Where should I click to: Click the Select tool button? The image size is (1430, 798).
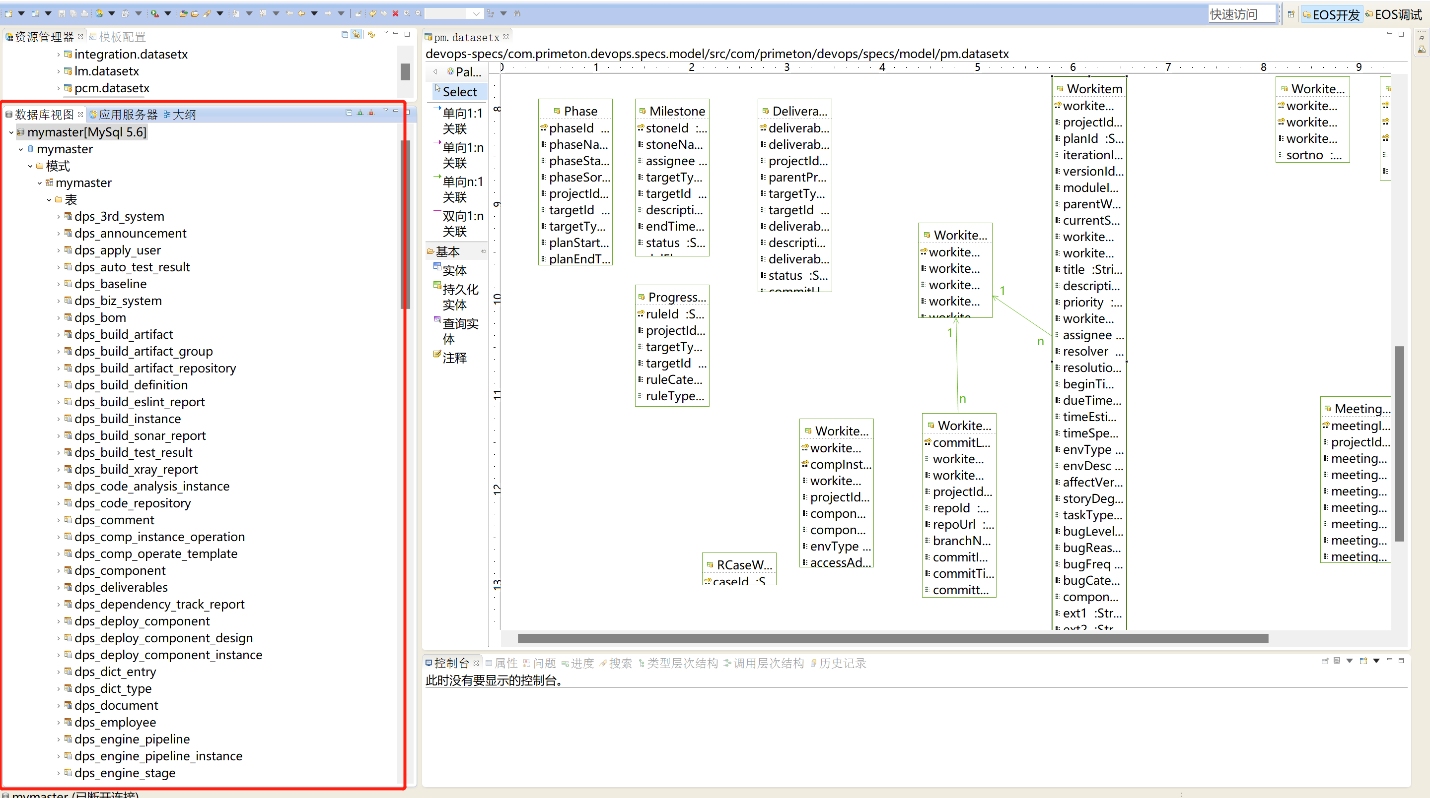tap(459, 91)
